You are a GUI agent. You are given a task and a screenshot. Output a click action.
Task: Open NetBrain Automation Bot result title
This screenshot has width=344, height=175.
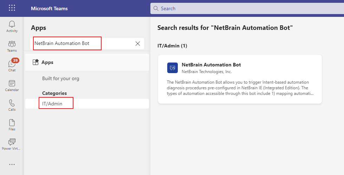click(x=211, y=65)
